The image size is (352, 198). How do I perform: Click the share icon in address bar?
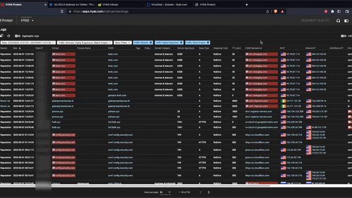pos(268,12)
